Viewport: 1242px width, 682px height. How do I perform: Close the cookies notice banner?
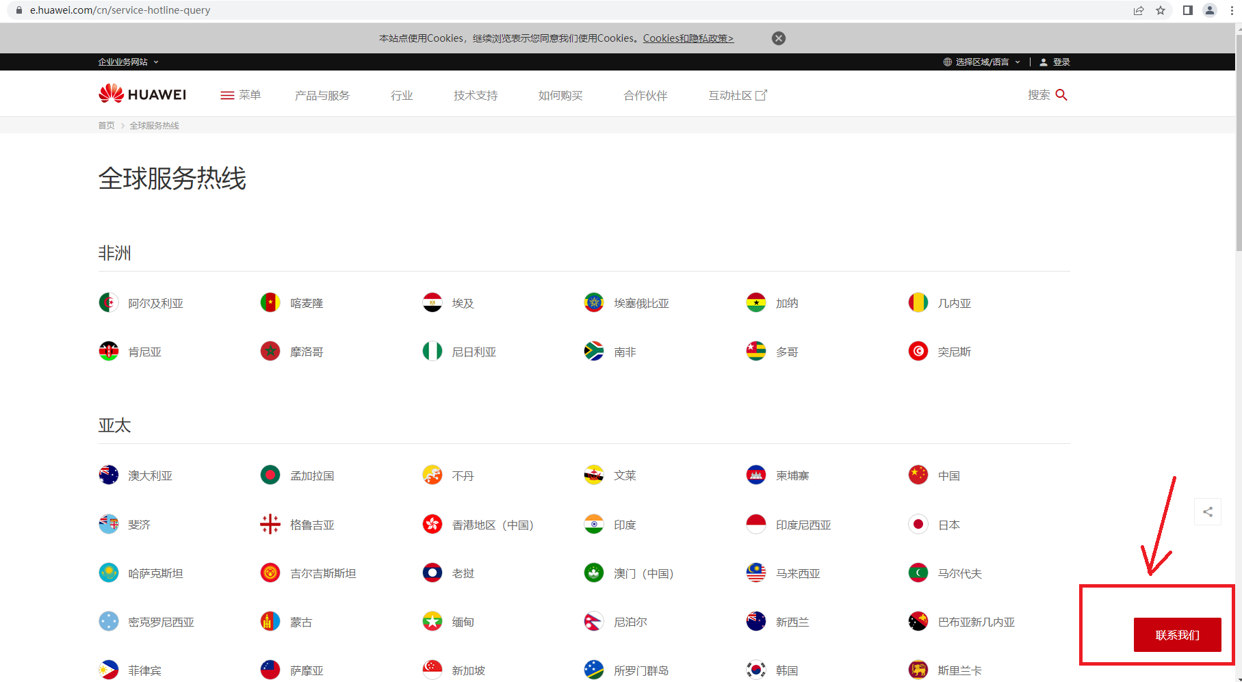point(779,38)
